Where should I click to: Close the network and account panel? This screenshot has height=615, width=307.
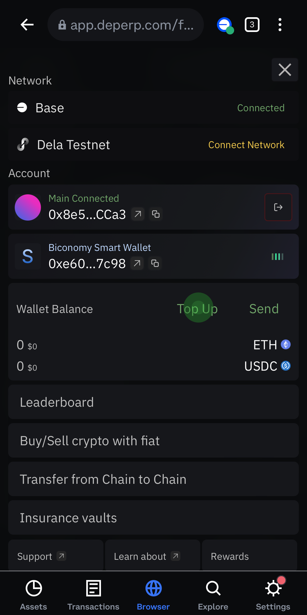(285, 70)
